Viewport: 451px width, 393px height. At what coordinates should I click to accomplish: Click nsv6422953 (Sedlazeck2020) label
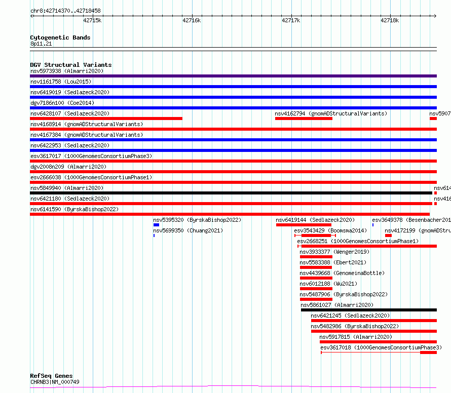[70, 145]
